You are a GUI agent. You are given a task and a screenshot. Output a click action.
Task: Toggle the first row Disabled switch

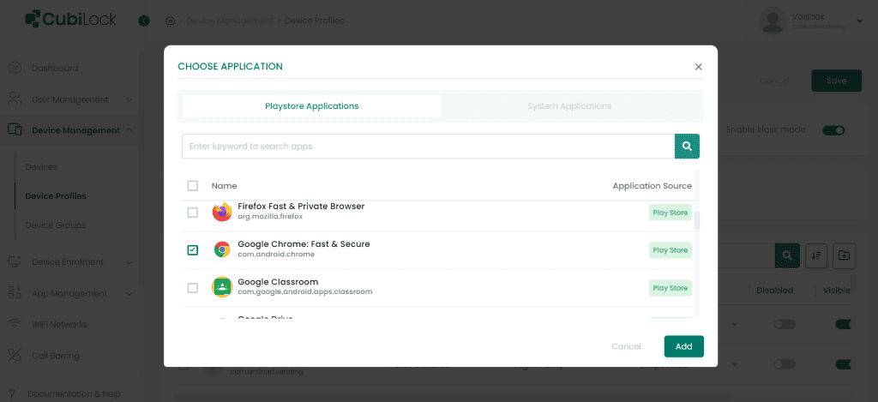pos(784,324)
